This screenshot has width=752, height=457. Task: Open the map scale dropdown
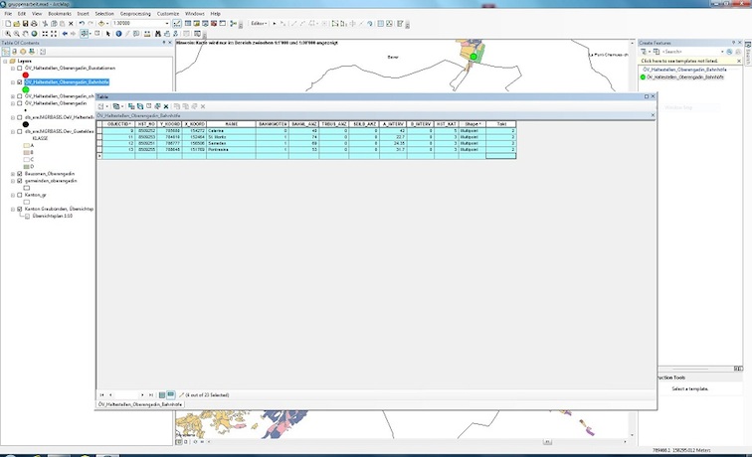pos(164,22)
